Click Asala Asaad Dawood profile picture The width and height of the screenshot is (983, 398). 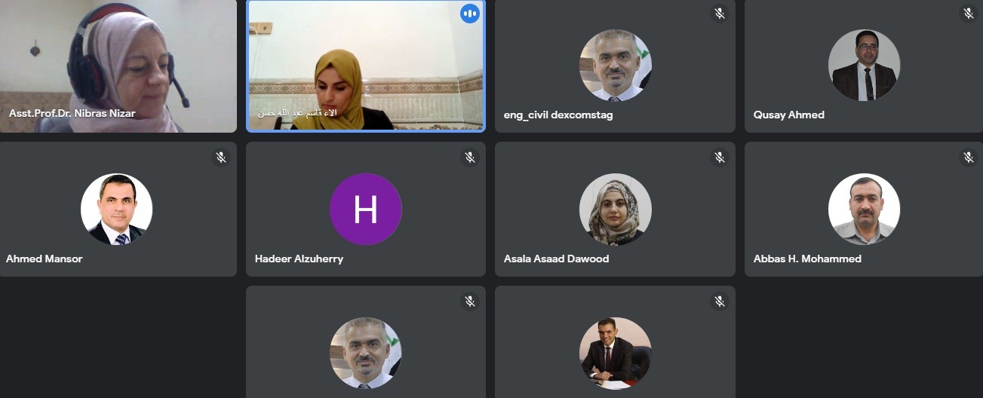pos(615,210)
